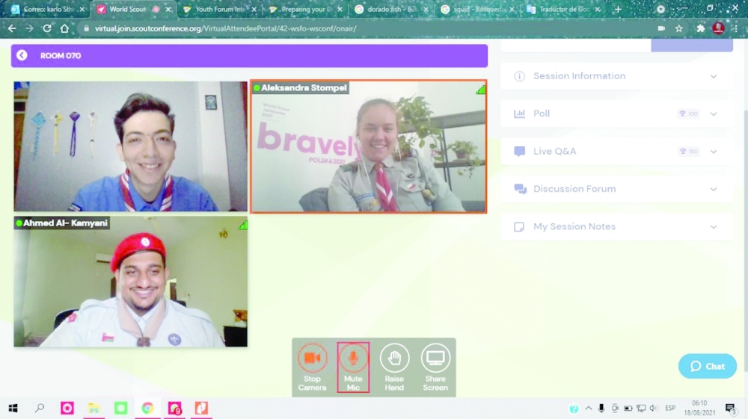Image resolution: width=748 pixels, height=419 pixels.
Task: Click the browser home icon
Action: [x=65, y=28]
